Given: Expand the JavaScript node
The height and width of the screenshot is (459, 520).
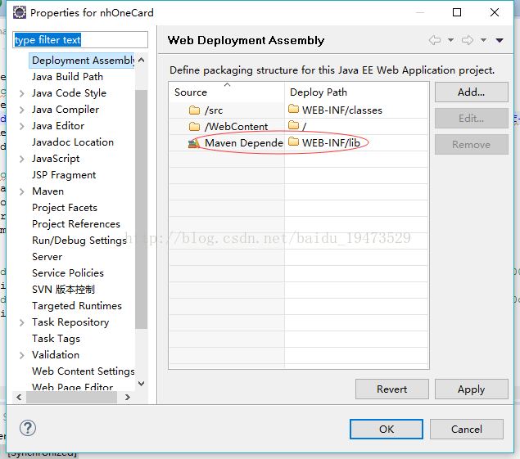Looking at the screenshot, I should (x=22, y=159).
